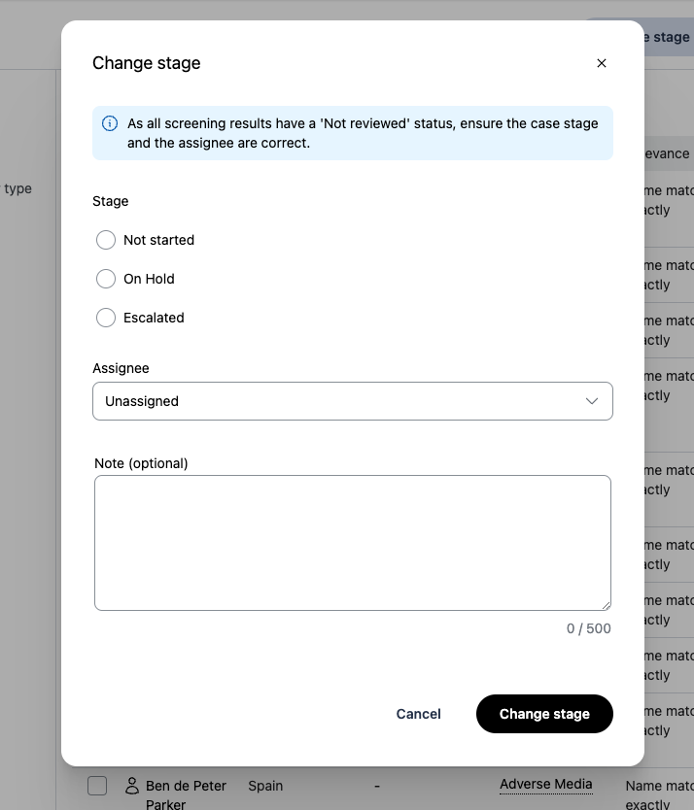The height and width of the screenshot is (810, 694).
Task: Click the partially hidden stage button at top right
Action: [669, 38]
